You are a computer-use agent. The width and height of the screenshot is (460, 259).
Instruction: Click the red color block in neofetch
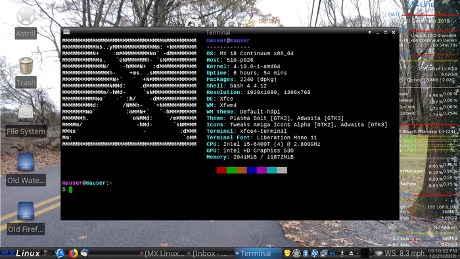tap(221, 170)
